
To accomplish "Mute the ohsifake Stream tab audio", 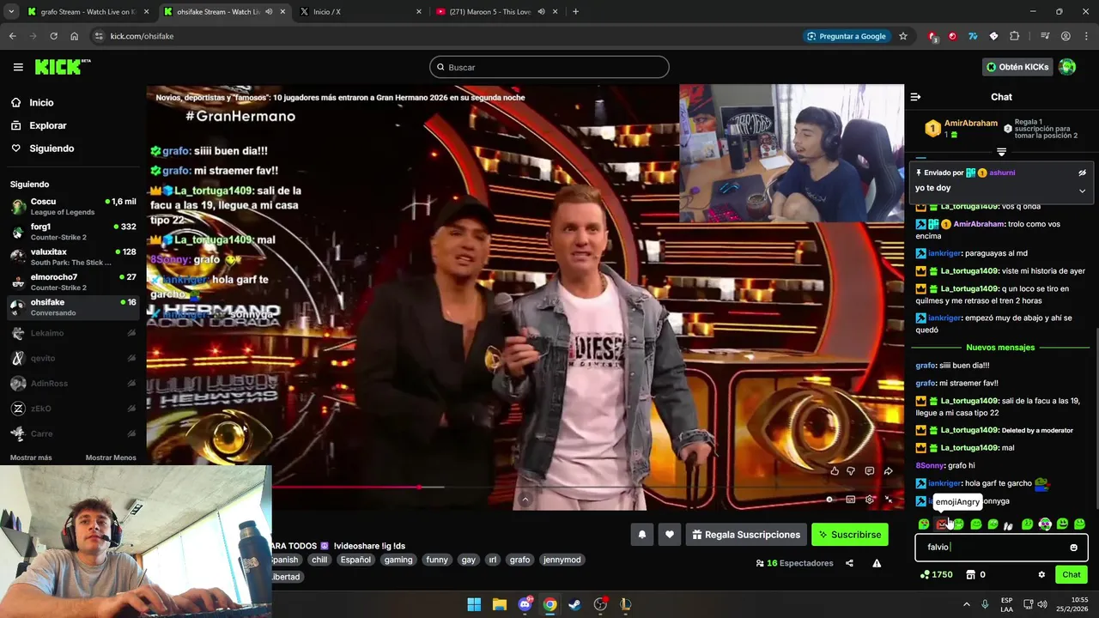I will pyautogui.click(x=269, y=12).
